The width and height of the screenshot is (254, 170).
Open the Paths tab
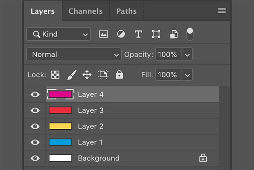[x=127, y=11]
